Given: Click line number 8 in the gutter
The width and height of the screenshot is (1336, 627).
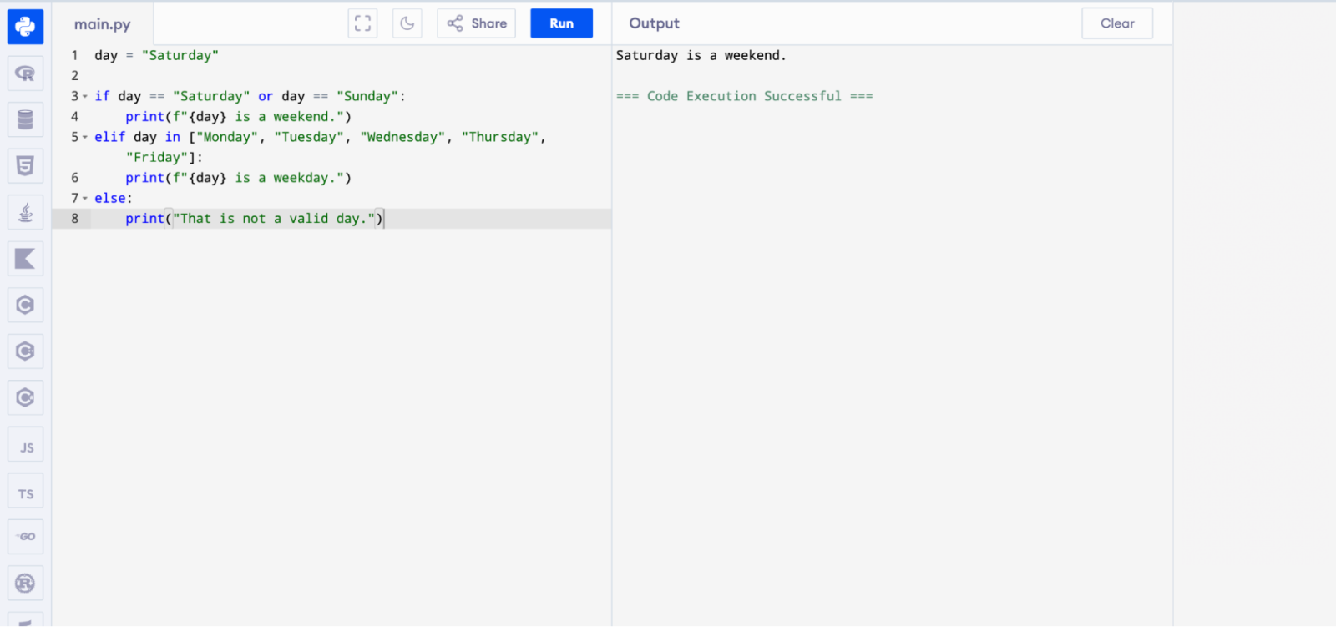Looking at the screenshot, I should 74,219.
